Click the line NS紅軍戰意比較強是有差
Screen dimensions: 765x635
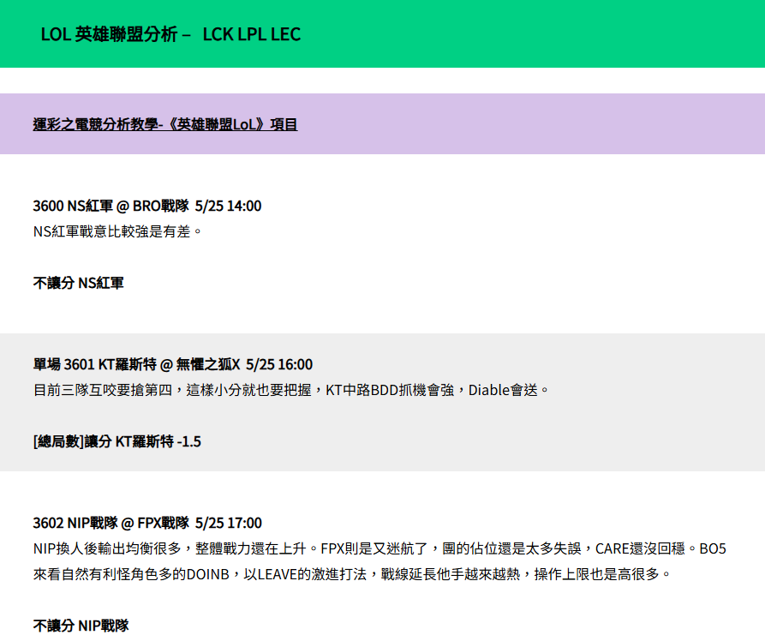point(117,231)
